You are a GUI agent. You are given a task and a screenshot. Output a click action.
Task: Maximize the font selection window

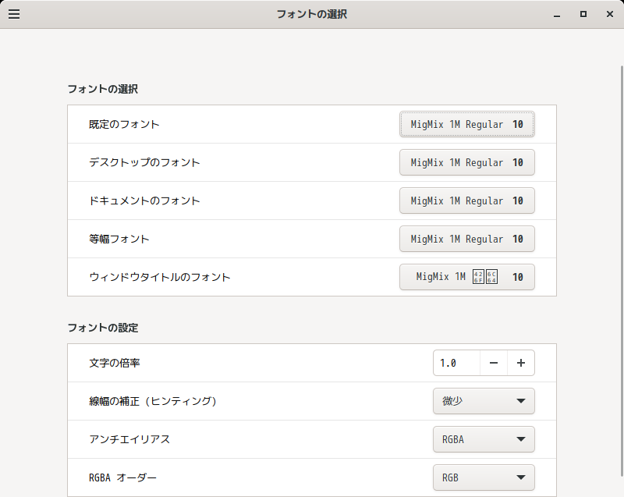click(583, 14)
